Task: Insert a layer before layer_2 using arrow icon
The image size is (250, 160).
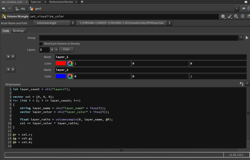Action: tap(13, 70)
